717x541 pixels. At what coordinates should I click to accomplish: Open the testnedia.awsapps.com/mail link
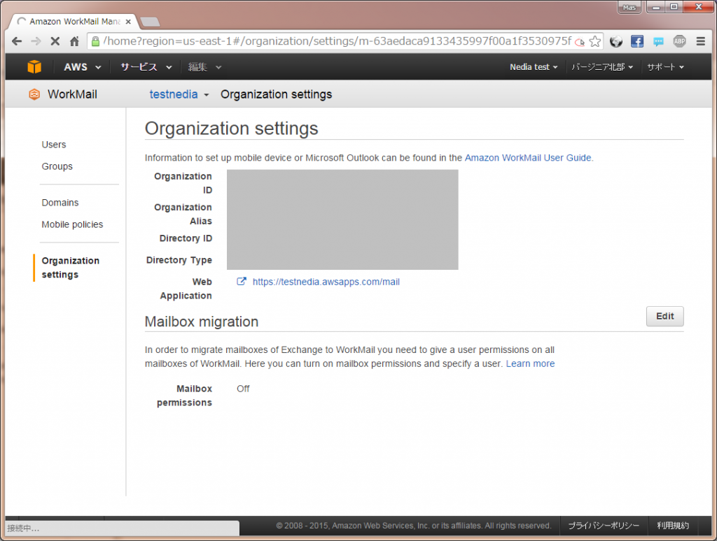click(326, 282)
